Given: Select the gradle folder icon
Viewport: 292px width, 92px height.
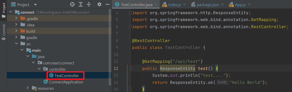Looking at the screenshot, I should coord(23,38).
